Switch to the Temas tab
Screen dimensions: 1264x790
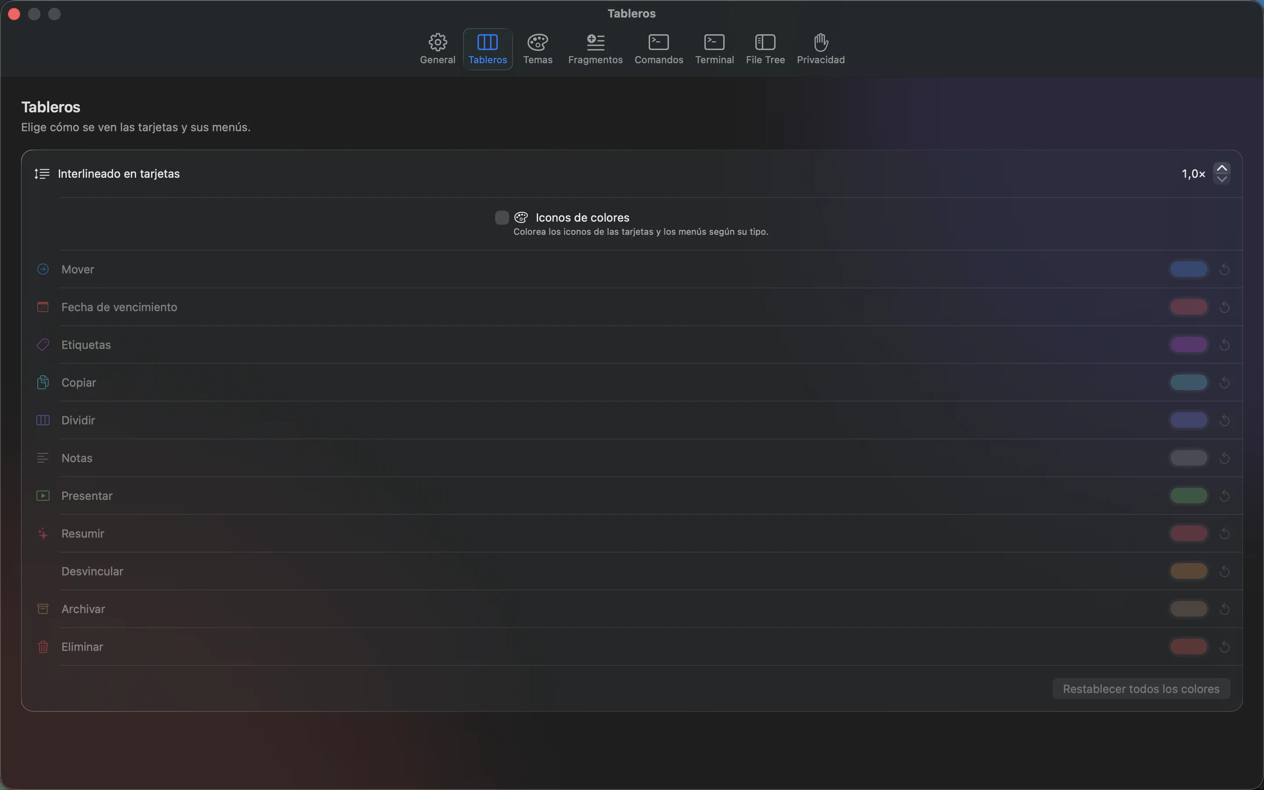[x=538, y=49]
